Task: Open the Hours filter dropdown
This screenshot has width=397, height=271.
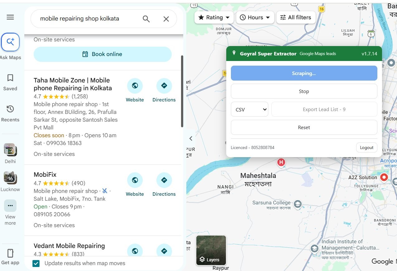Action: point(255,17)
